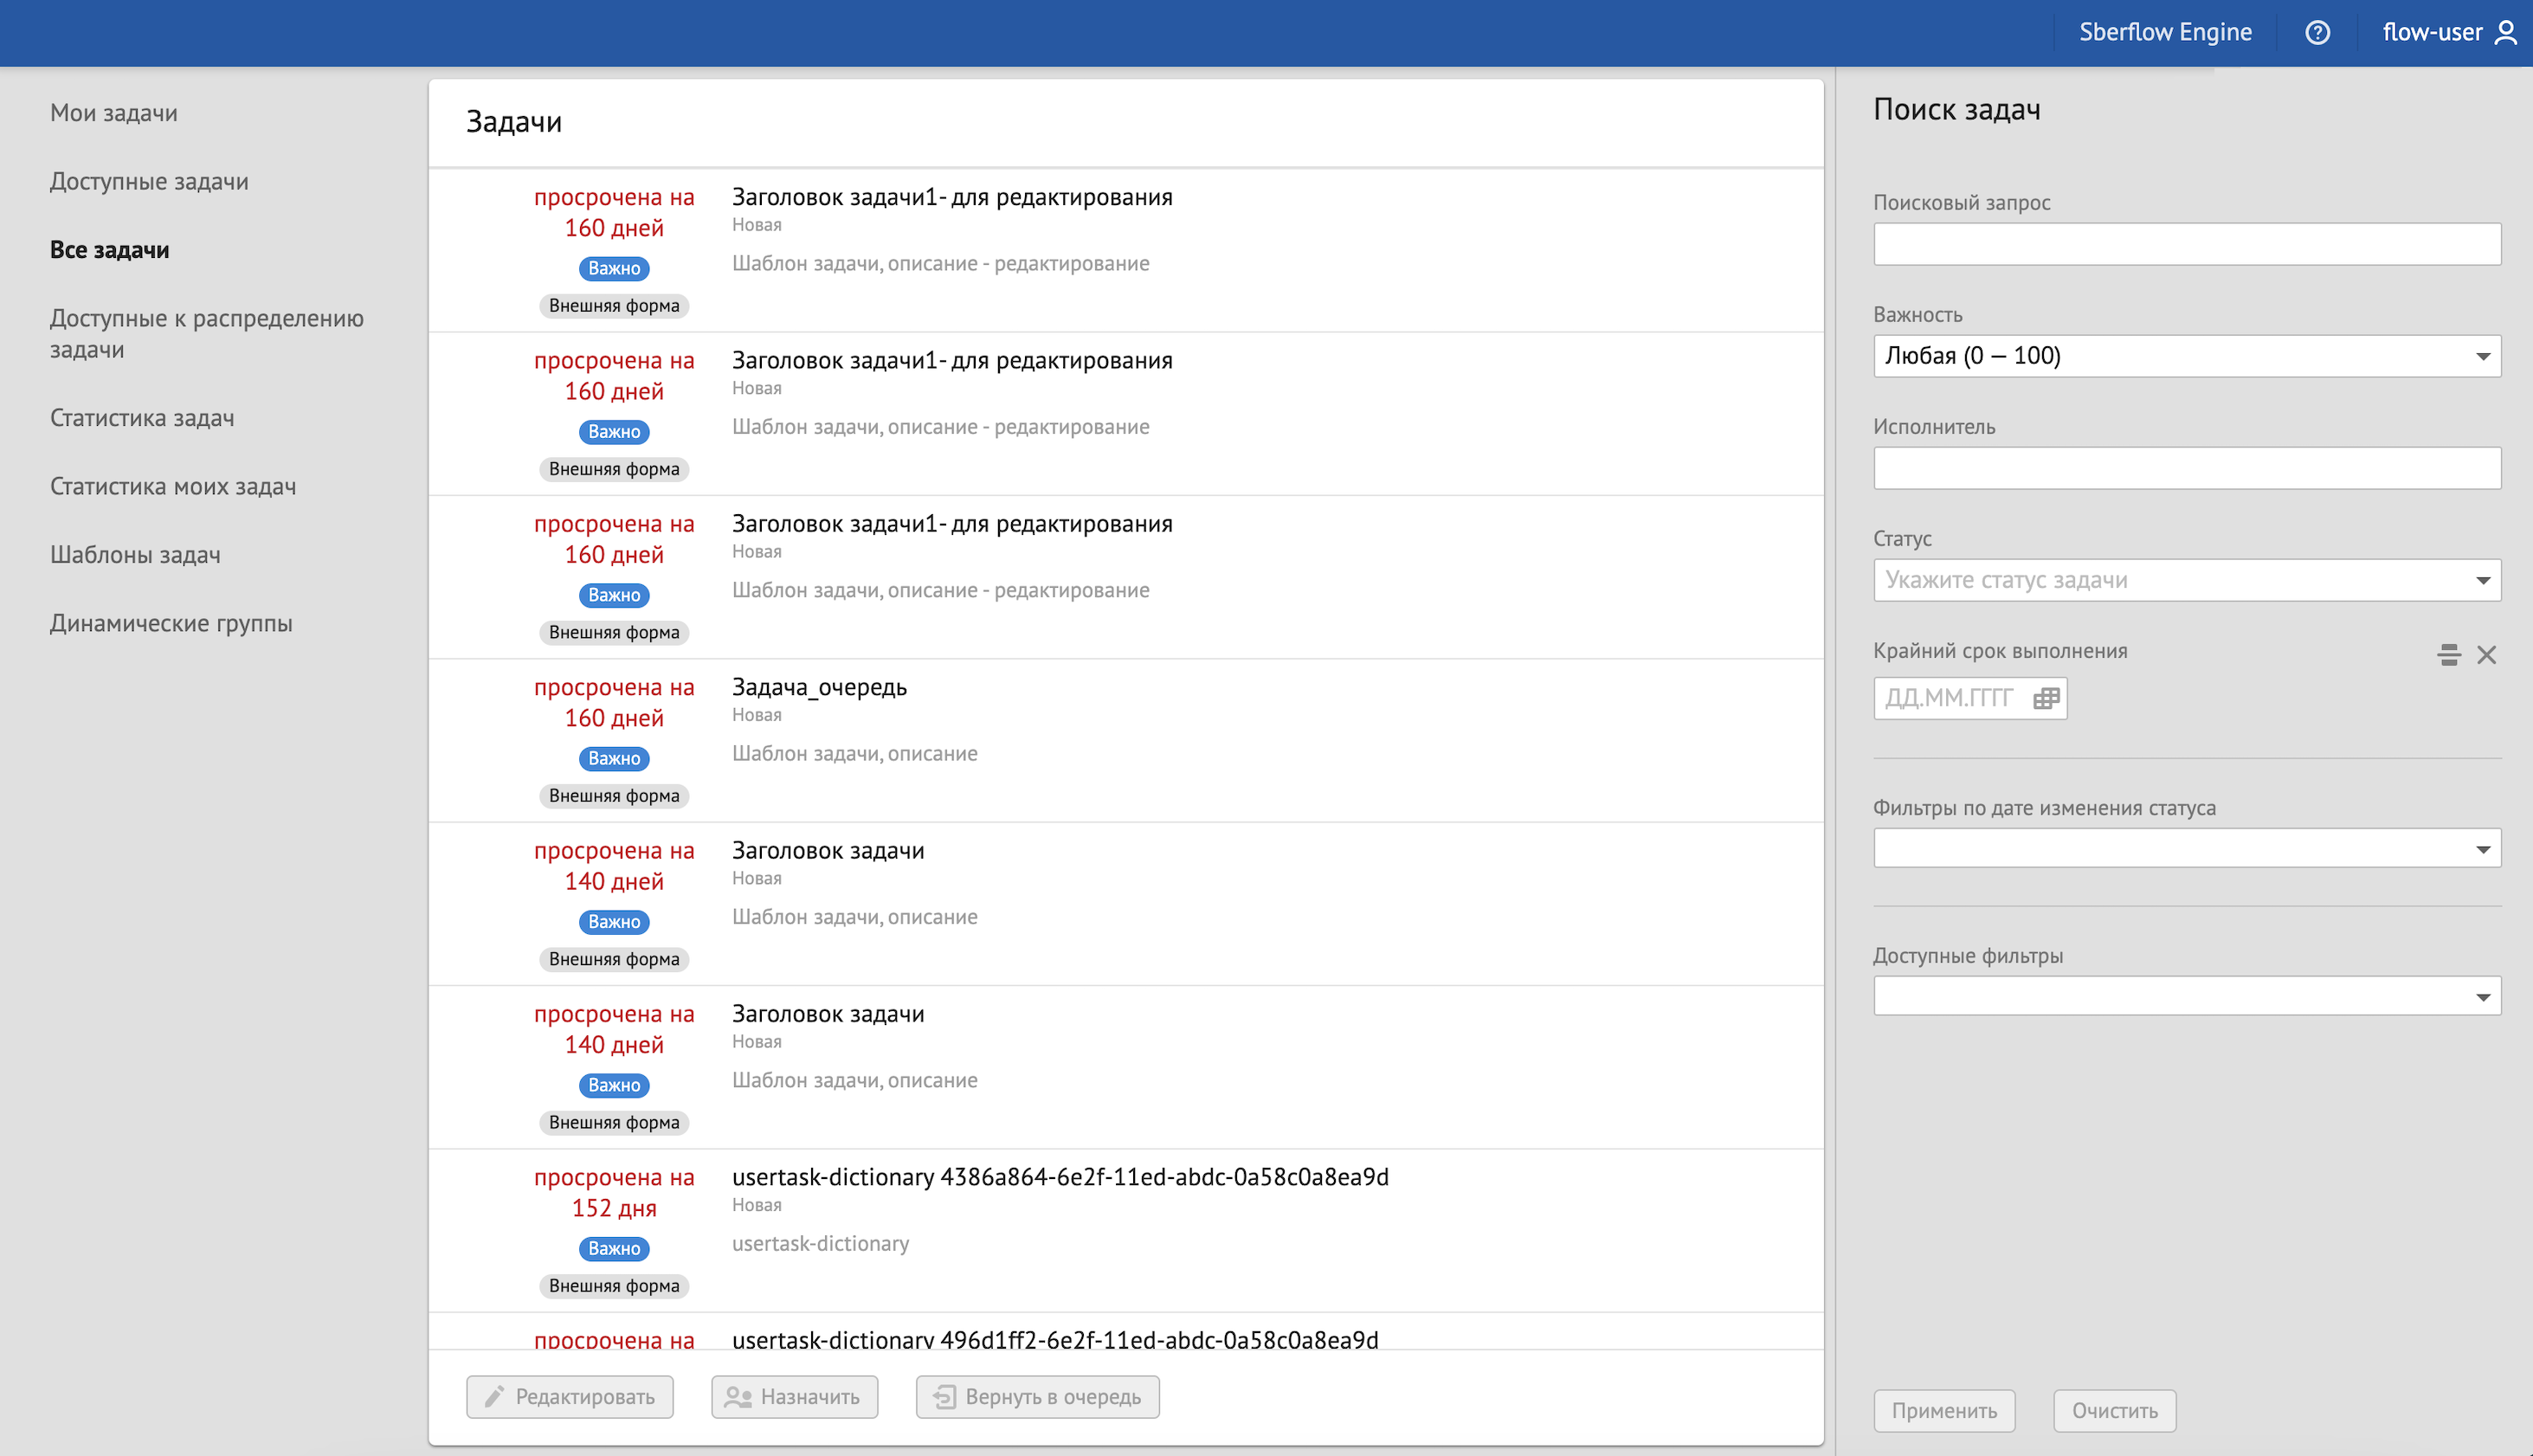The height and width of the screenshot is (1456, 2533).
Task: Open the help icon in the top bar
Action: [x=2318, y=32]
